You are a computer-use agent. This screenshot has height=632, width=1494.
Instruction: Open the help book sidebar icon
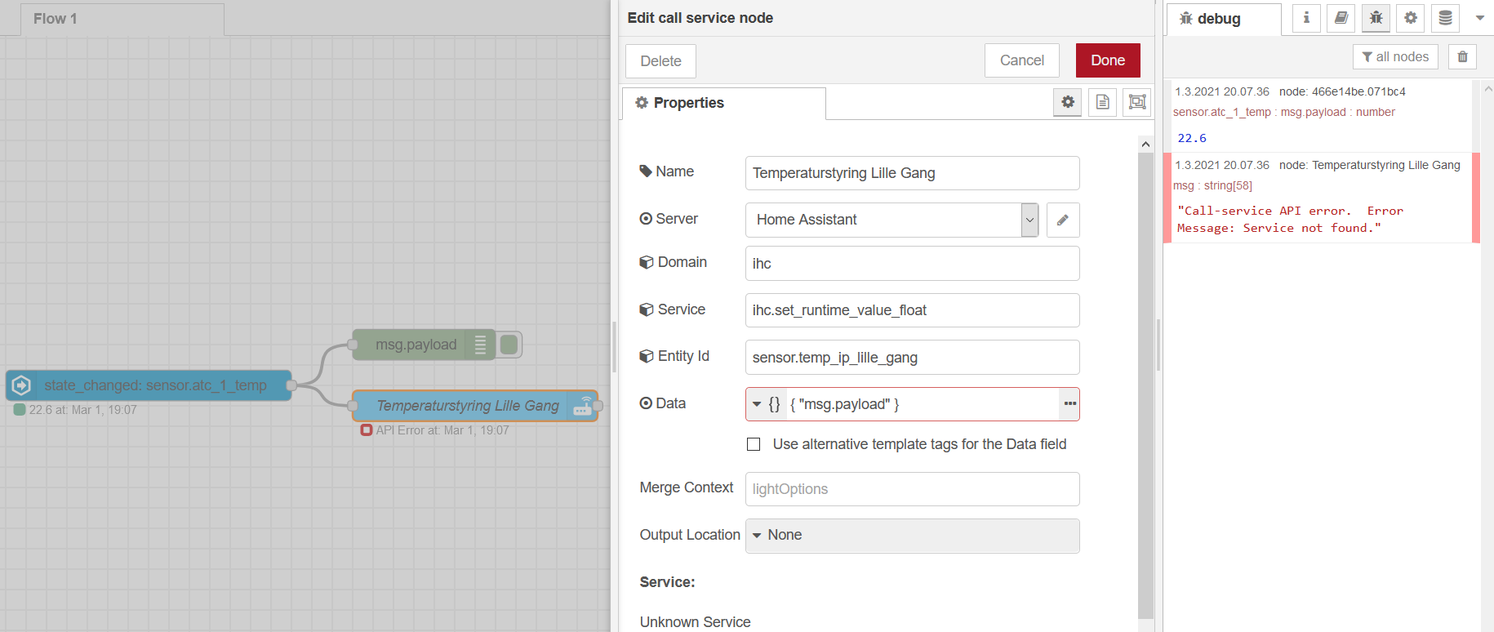point(1341,18)
